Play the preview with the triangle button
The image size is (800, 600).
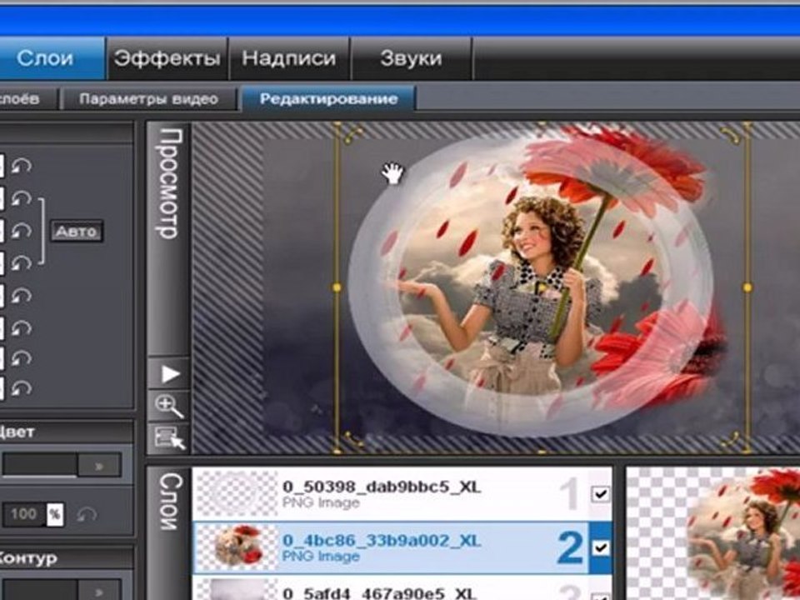pyautogui.click(x=170, y=374)
